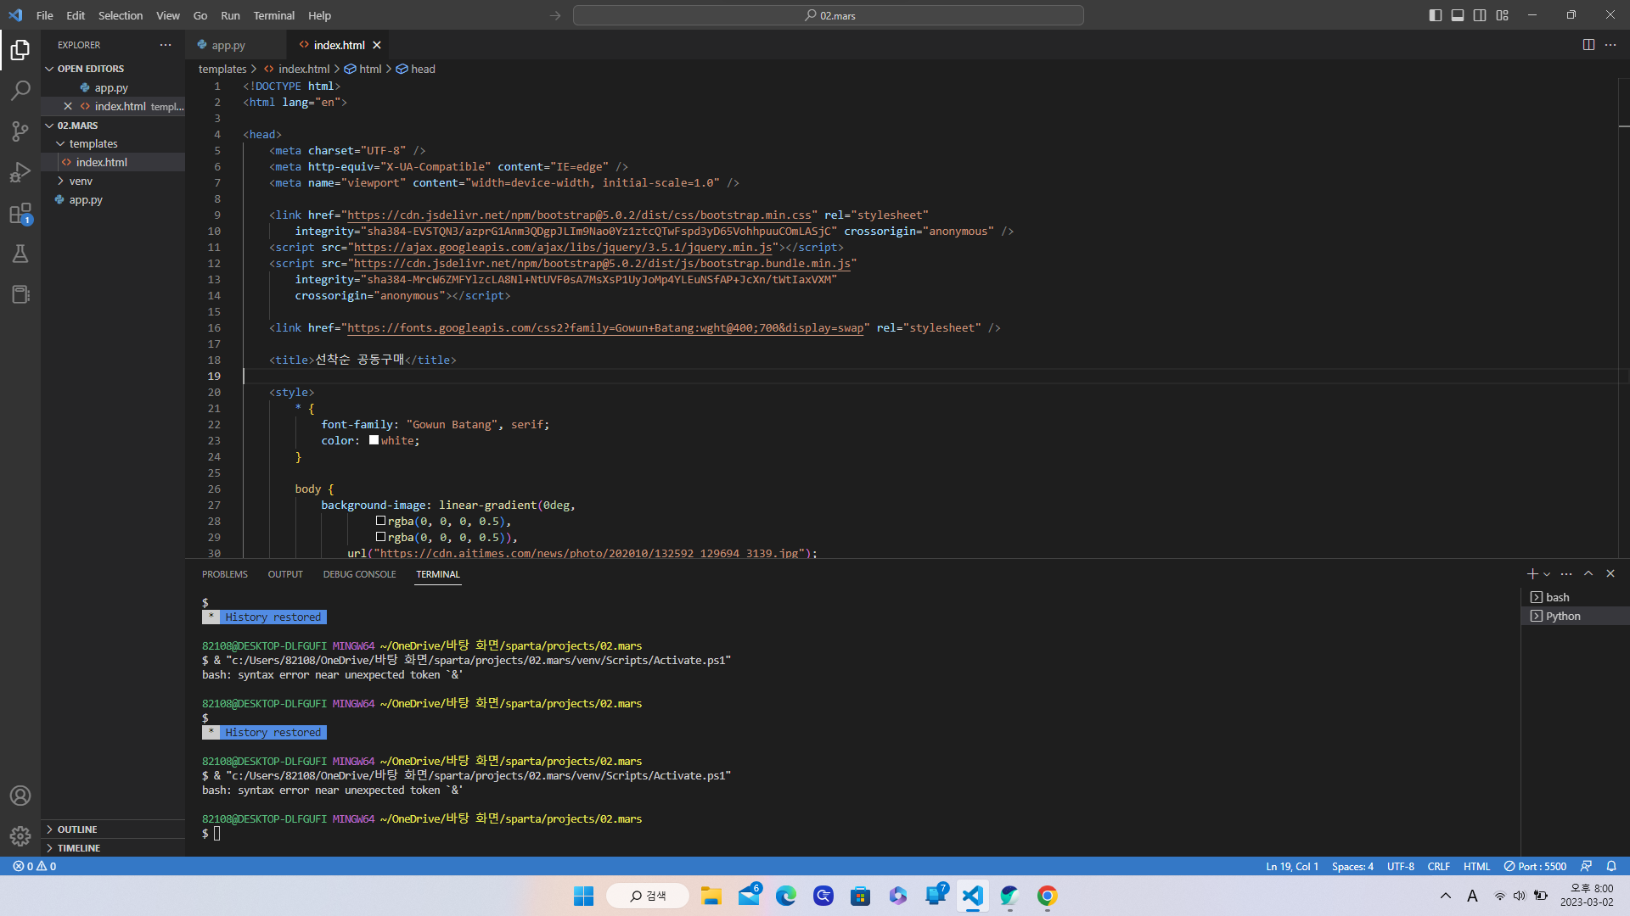Click the Windows Start button
Viewport: 1630px width, 916px height.
583,896
